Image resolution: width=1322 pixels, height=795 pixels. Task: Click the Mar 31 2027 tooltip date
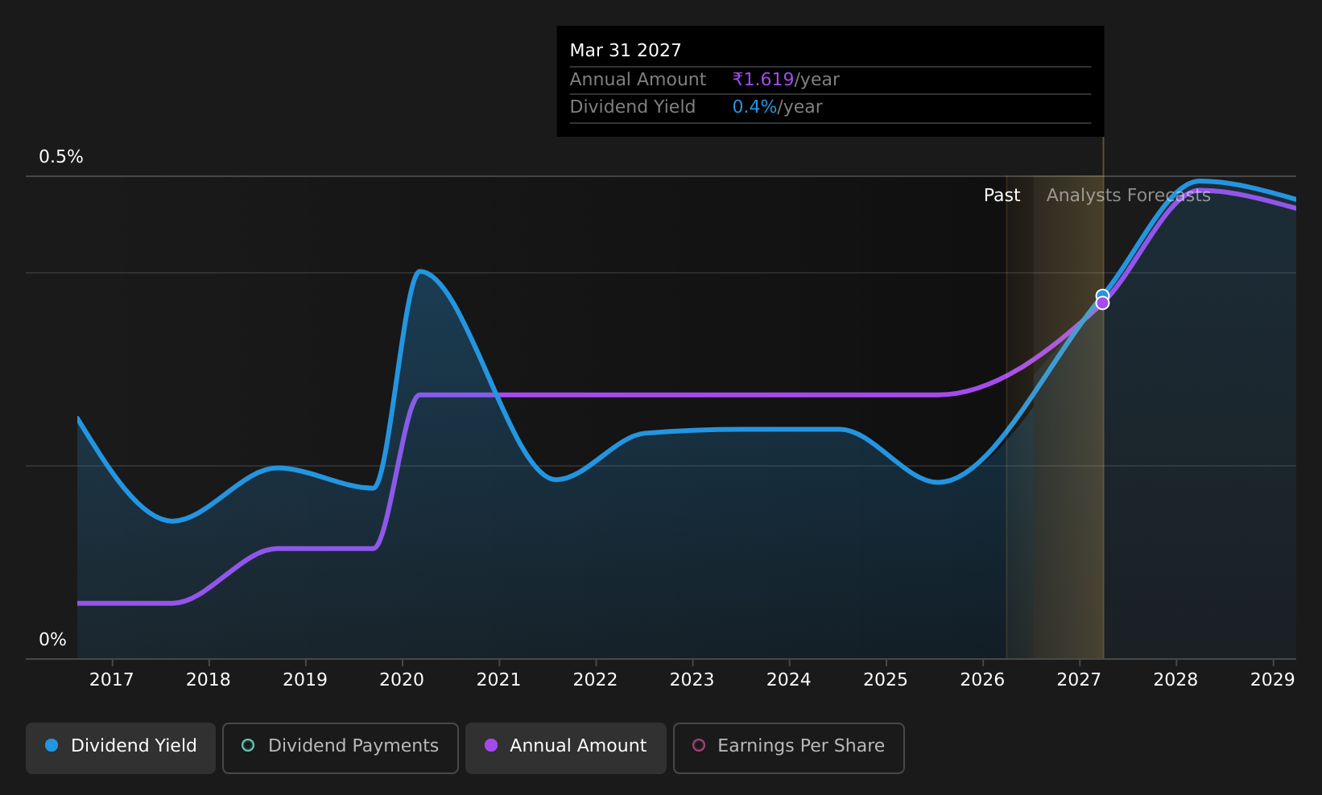pyautogui.click(x=626, y=51)
